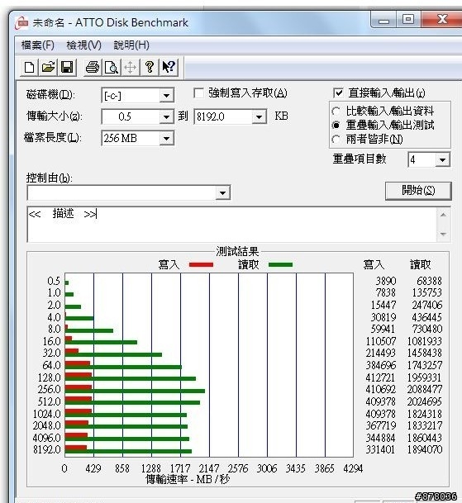This screenshot has width=462, height=503.
Task: Expand the 控制由 dropdown list
Action: (x=222, y=192)
